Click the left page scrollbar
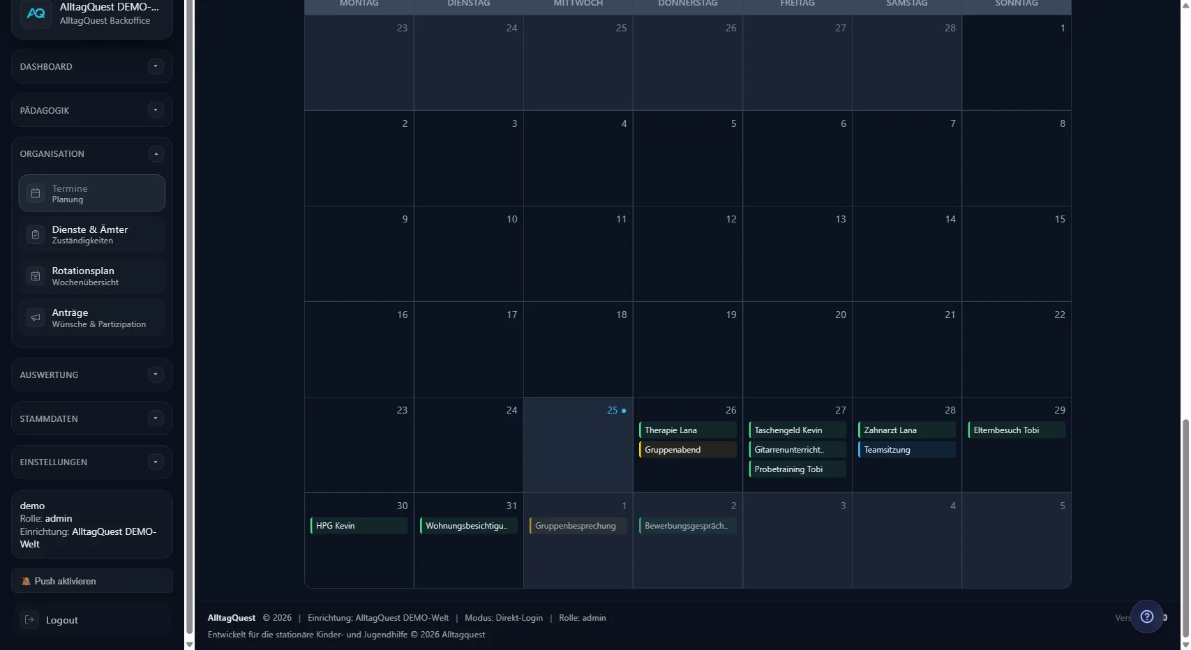Viewport: 1191px width, 650px height. pos(188,325)
